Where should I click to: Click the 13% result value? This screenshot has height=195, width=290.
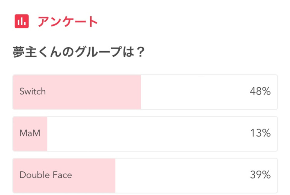(x=260, y=133)
